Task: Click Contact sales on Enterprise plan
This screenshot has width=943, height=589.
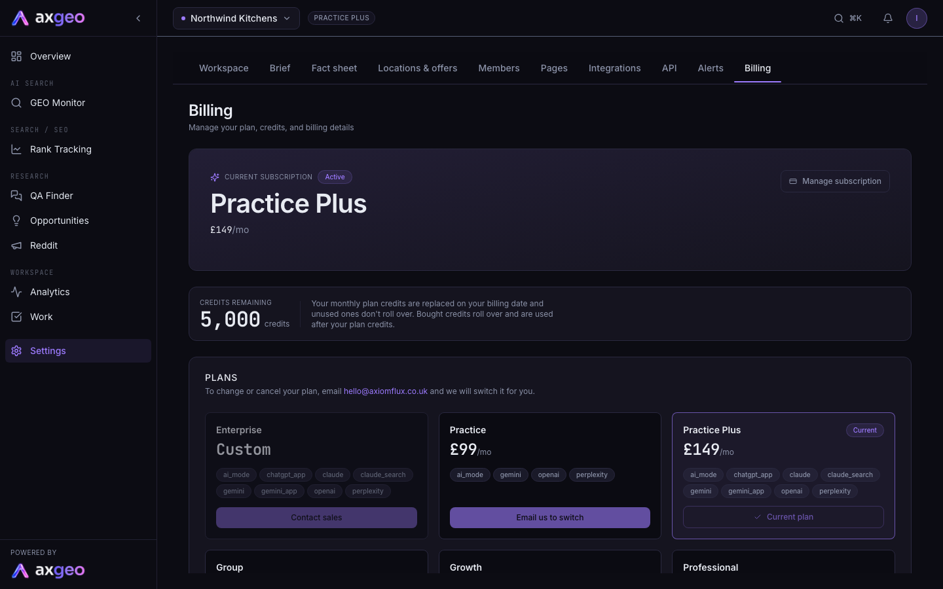Action: (316, 518)
